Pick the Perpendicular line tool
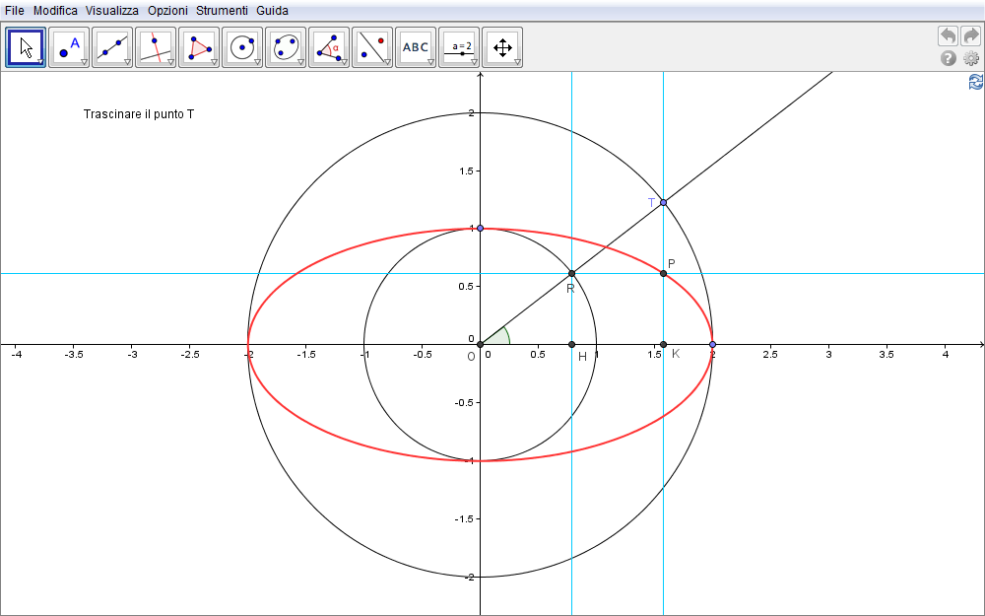Viewport: 985px width, 616px height. point(156,46)
